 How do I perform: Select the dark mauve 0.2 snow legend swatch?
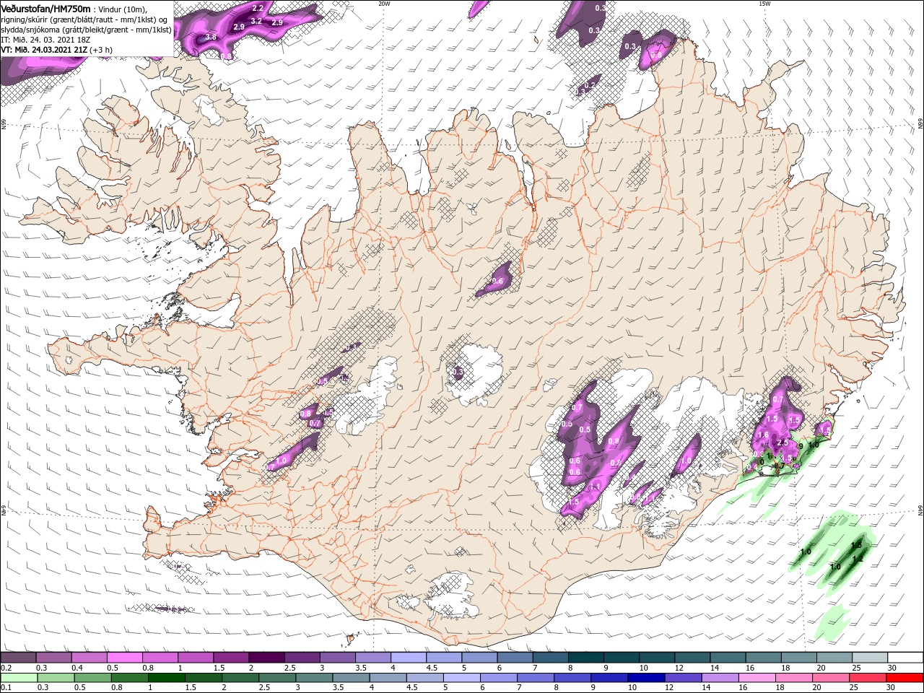tap(18, 658)
